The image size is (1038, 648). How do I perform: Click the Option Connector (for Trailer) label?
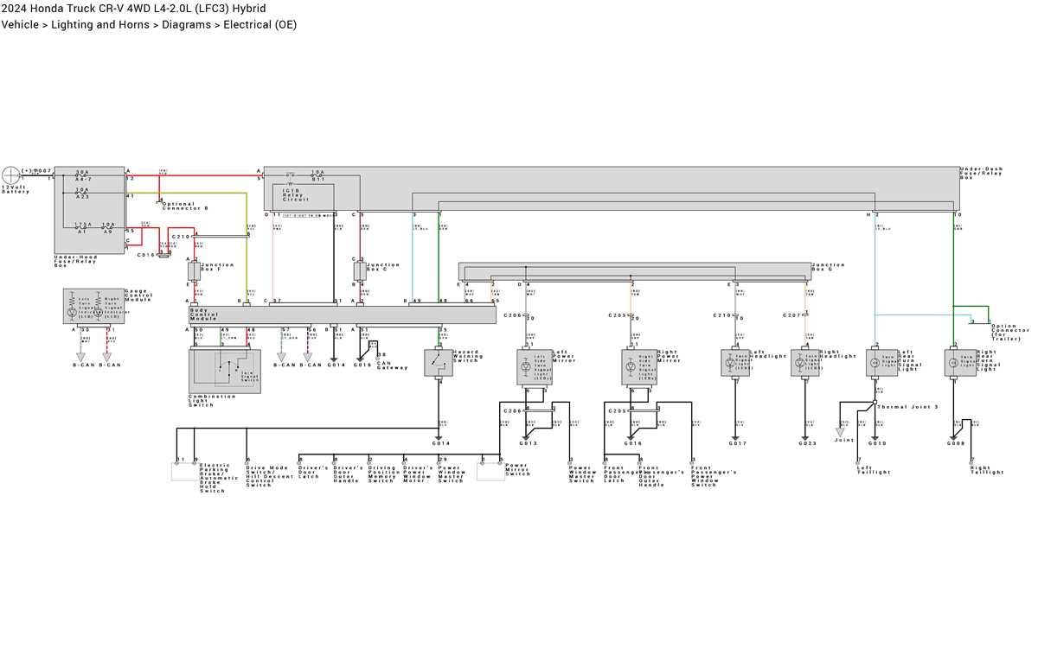(1010, 331)
